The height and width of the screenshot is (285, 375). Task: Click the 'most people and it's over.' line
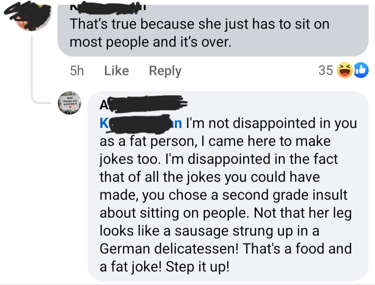150,42
